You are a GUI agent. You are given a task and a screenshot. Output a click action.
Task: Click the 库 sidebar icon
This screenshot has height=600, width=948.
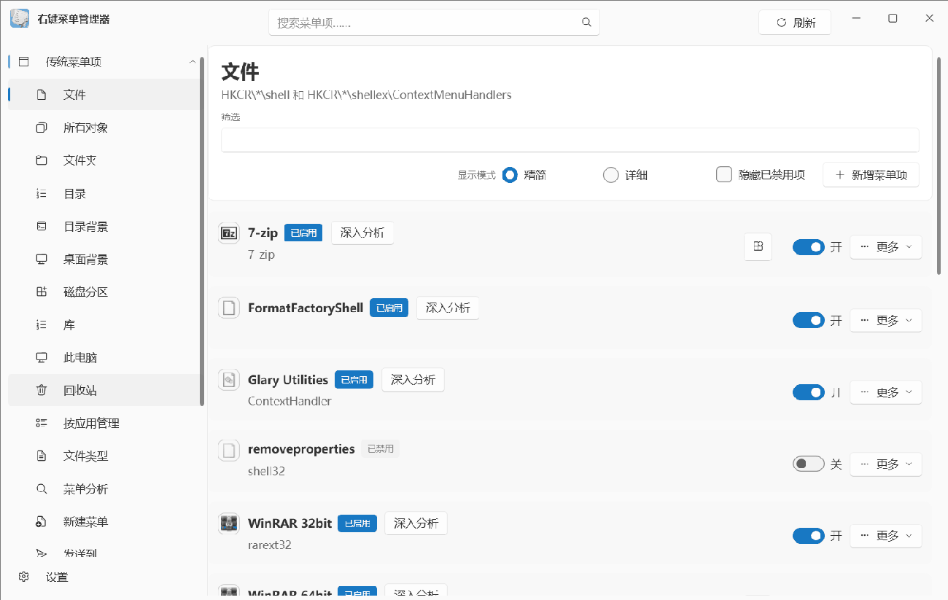(x=42, y=325)
